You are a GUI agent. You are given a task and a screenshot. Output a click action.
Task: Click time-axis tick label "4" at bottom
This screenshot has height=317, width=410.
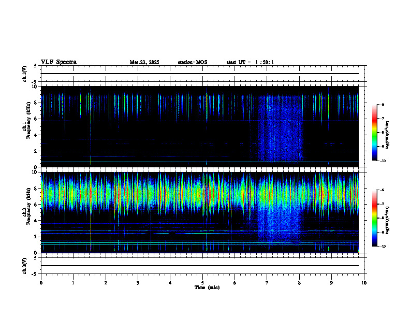170,283
